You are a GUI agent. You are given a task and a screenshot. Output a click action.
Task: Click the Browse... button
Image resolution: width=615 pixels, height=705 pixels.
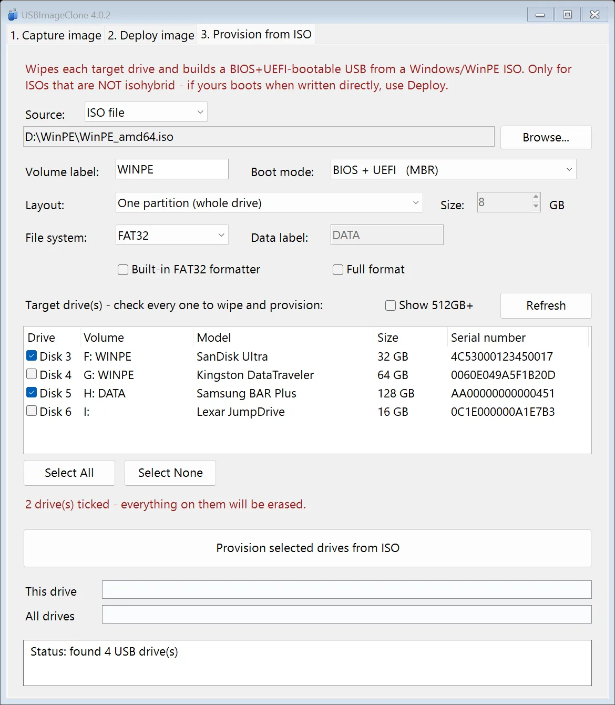[x=546, y=137]
